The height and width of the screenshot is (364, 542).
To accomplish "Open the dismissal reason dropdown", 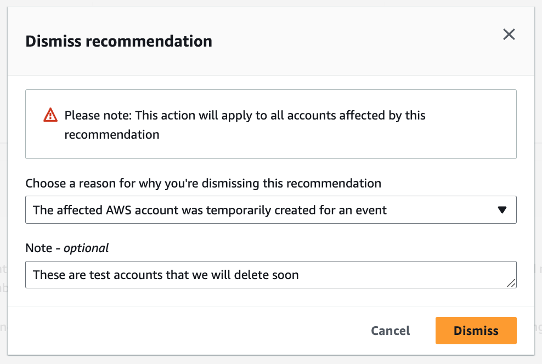I will click(270, 209).
